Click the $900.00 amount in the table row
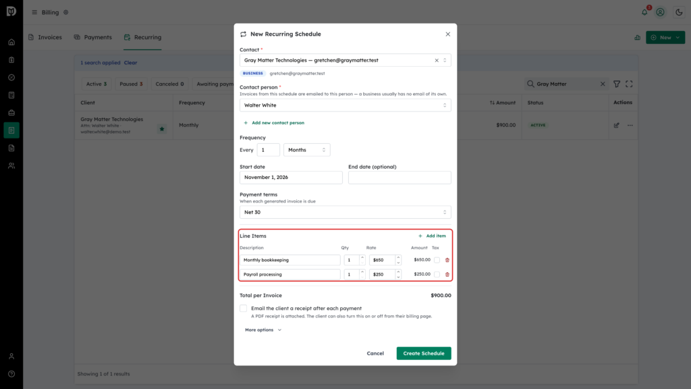This screenshot has height=389, width=691. pyautogui.click(x=505, y=125)
